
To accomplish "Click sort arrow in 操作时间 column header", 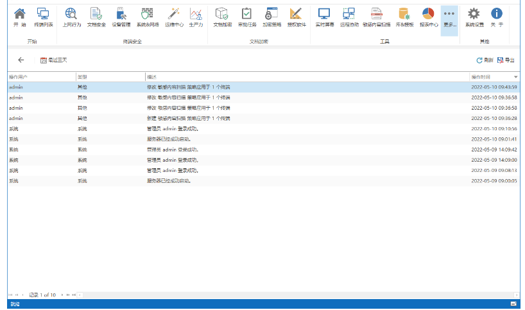I will click(515, 77).
